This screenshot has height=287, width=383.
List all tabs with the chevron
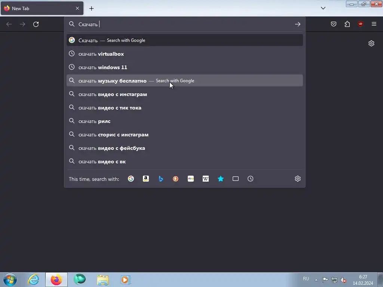[x=323, y=8]
